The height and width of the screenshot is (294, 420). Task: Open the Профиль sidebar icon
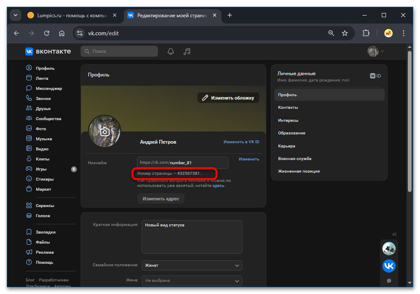point(29,68)
